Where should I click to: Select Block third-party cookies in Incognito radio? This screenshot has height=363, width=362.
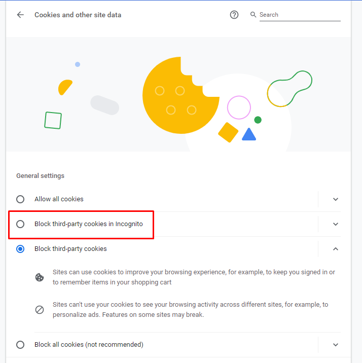click(x=20, y=224)
